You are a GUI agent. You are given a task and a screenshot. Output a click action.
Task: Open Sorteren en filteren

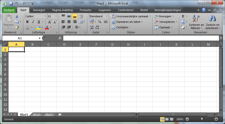coord(196,22)
